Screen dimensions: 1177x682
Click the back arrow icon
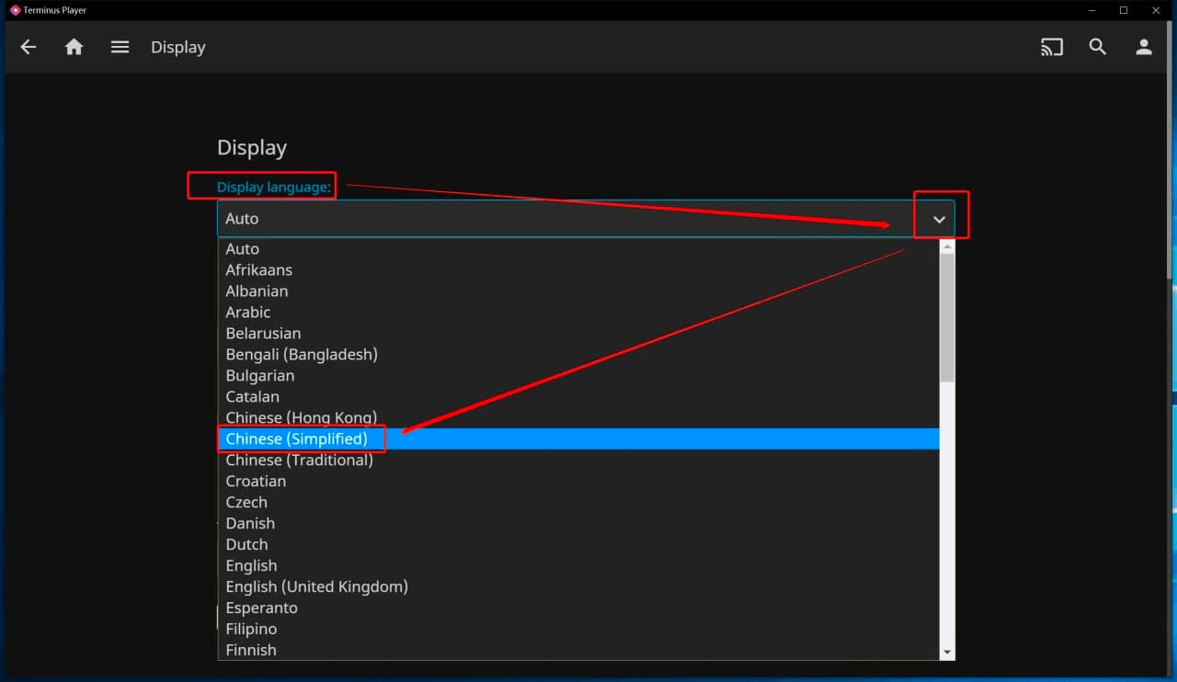[x=29, y=47]
